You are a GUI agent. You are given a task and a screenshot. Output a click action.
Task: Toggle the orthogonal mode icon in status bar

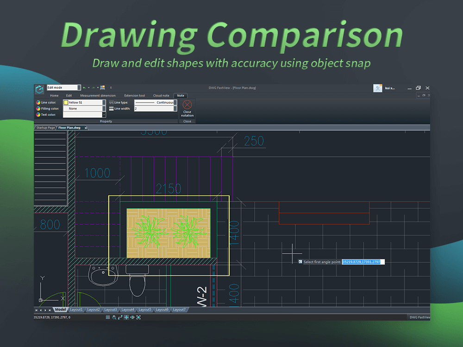click(133, 317)
